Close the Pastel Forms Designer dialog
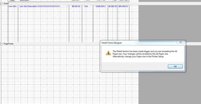This screenshot has width=201, height=104. tap(180, 42)
